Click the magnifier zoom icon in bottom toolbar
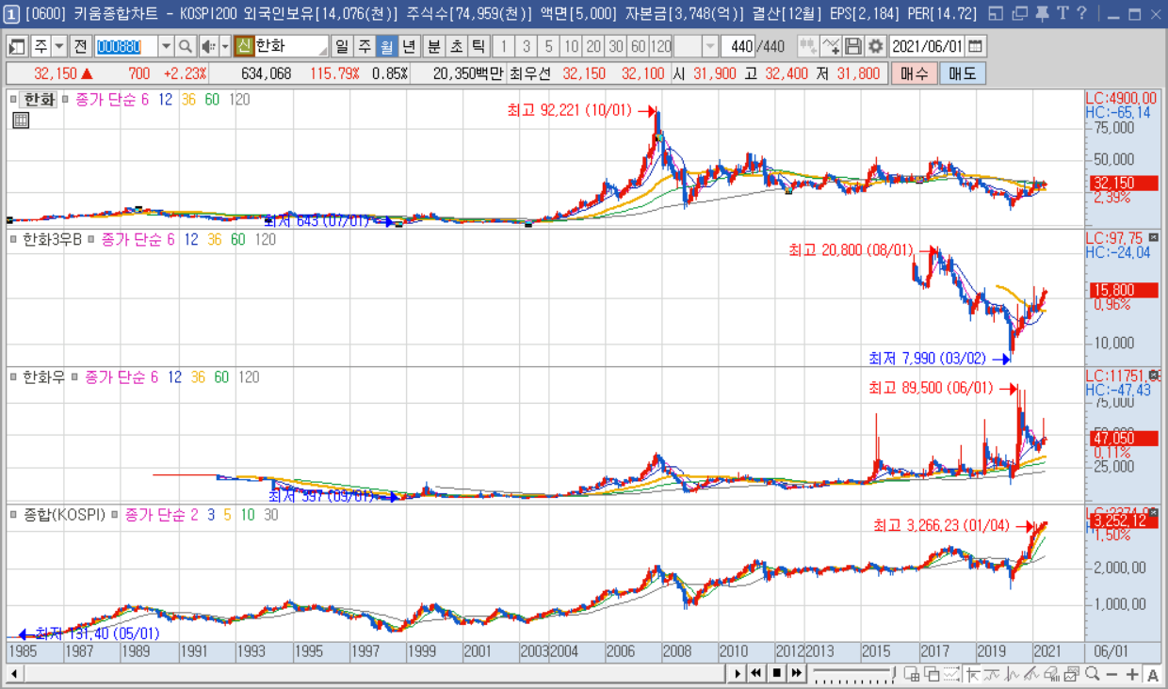The width and height of the screenshot is (1168, 689). coord(1092,674)
